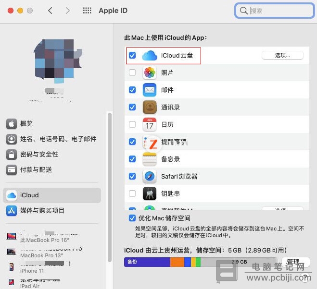Enable the 钥匙串 checkbox

(132, 193)
